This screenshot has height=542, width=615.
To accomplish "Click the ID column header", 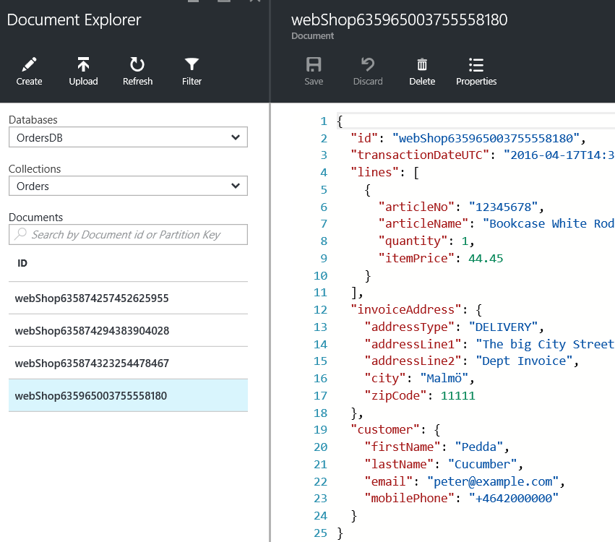I will click(x=22, y=263).
